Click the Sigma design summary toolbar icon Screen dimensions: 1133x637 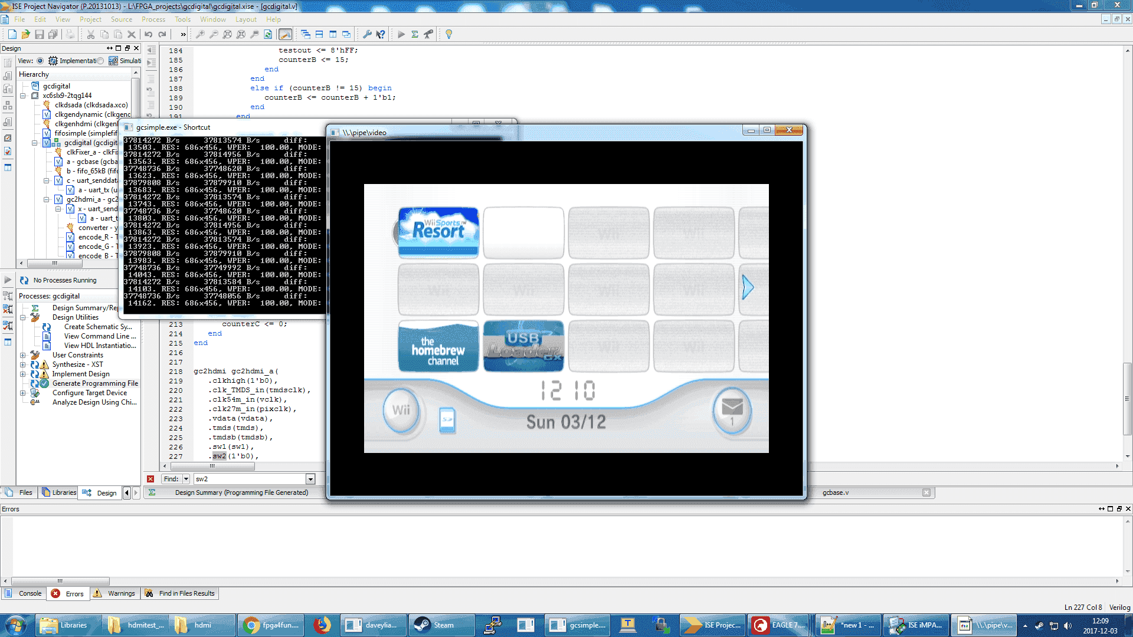coord(415,34)
